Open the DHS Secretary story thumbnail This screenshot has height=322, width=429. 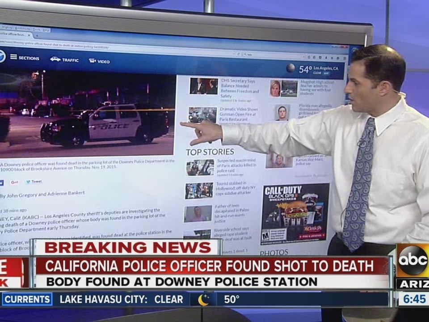click(x=204, y=86)
